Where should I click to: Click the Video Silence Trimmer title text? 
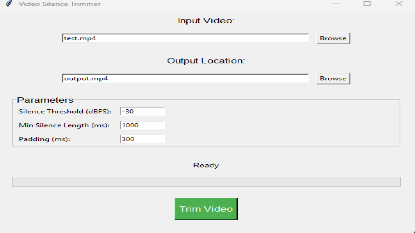pos(60,4)
